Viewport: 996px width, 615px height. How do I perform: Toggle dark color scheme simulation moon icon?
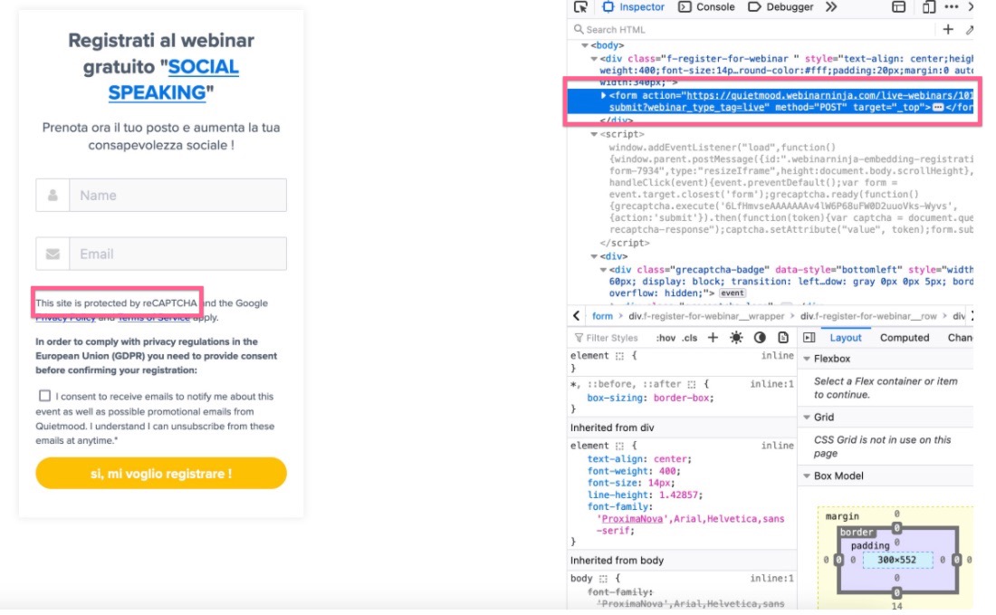(x=760, y=337)
